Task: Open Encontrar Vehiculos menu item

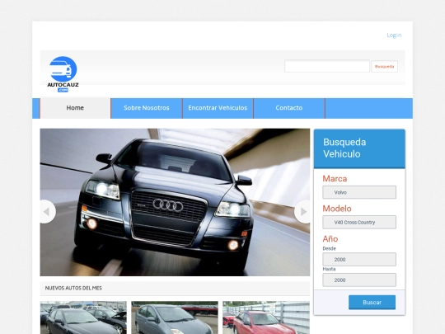Action: pos(218,108)
